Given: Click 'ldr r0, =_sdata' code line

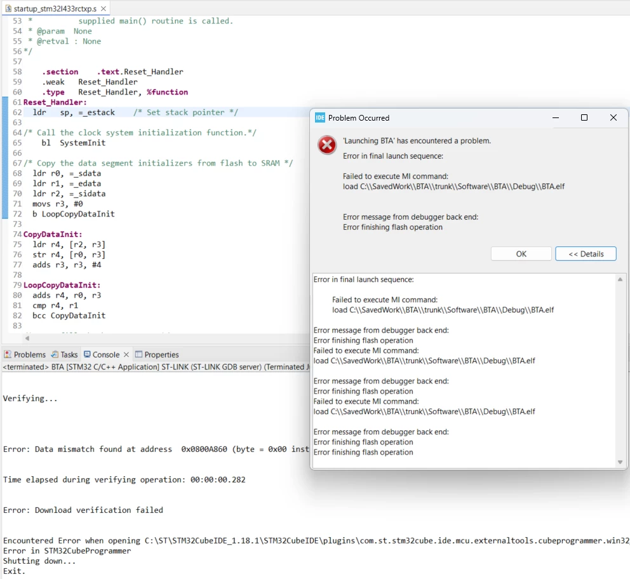Looking at the screenshot, I should [67, 173].
